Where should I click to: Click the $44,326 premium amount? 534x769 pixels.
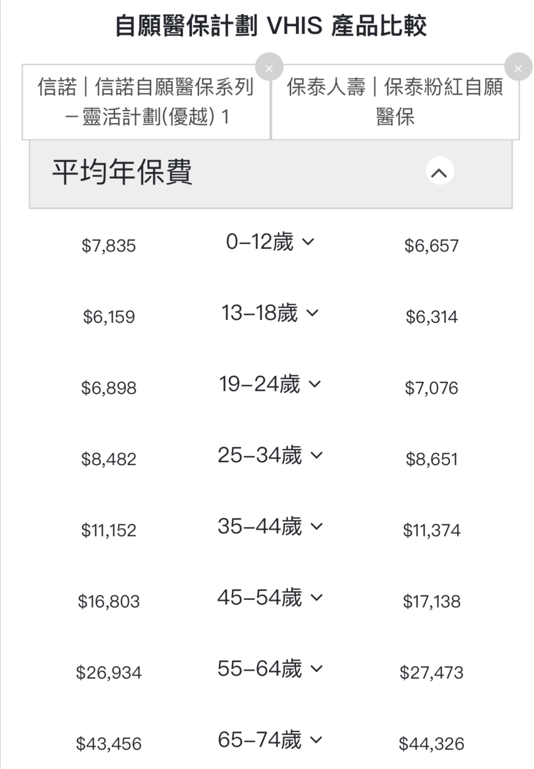pyautogui.click(x=431, y=744)
